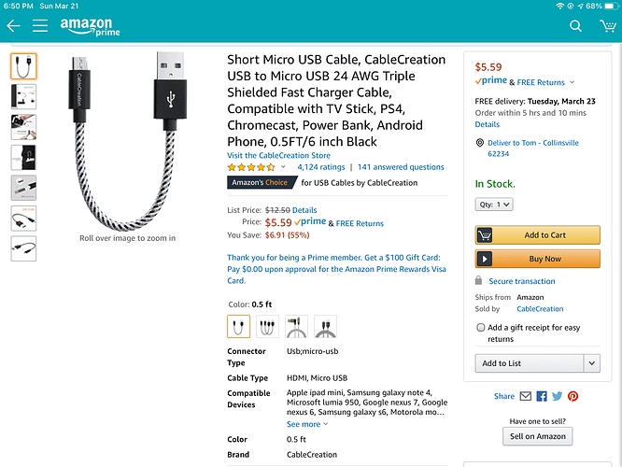
Task: Share via email envelope icon
Action: tap(526, 396)
